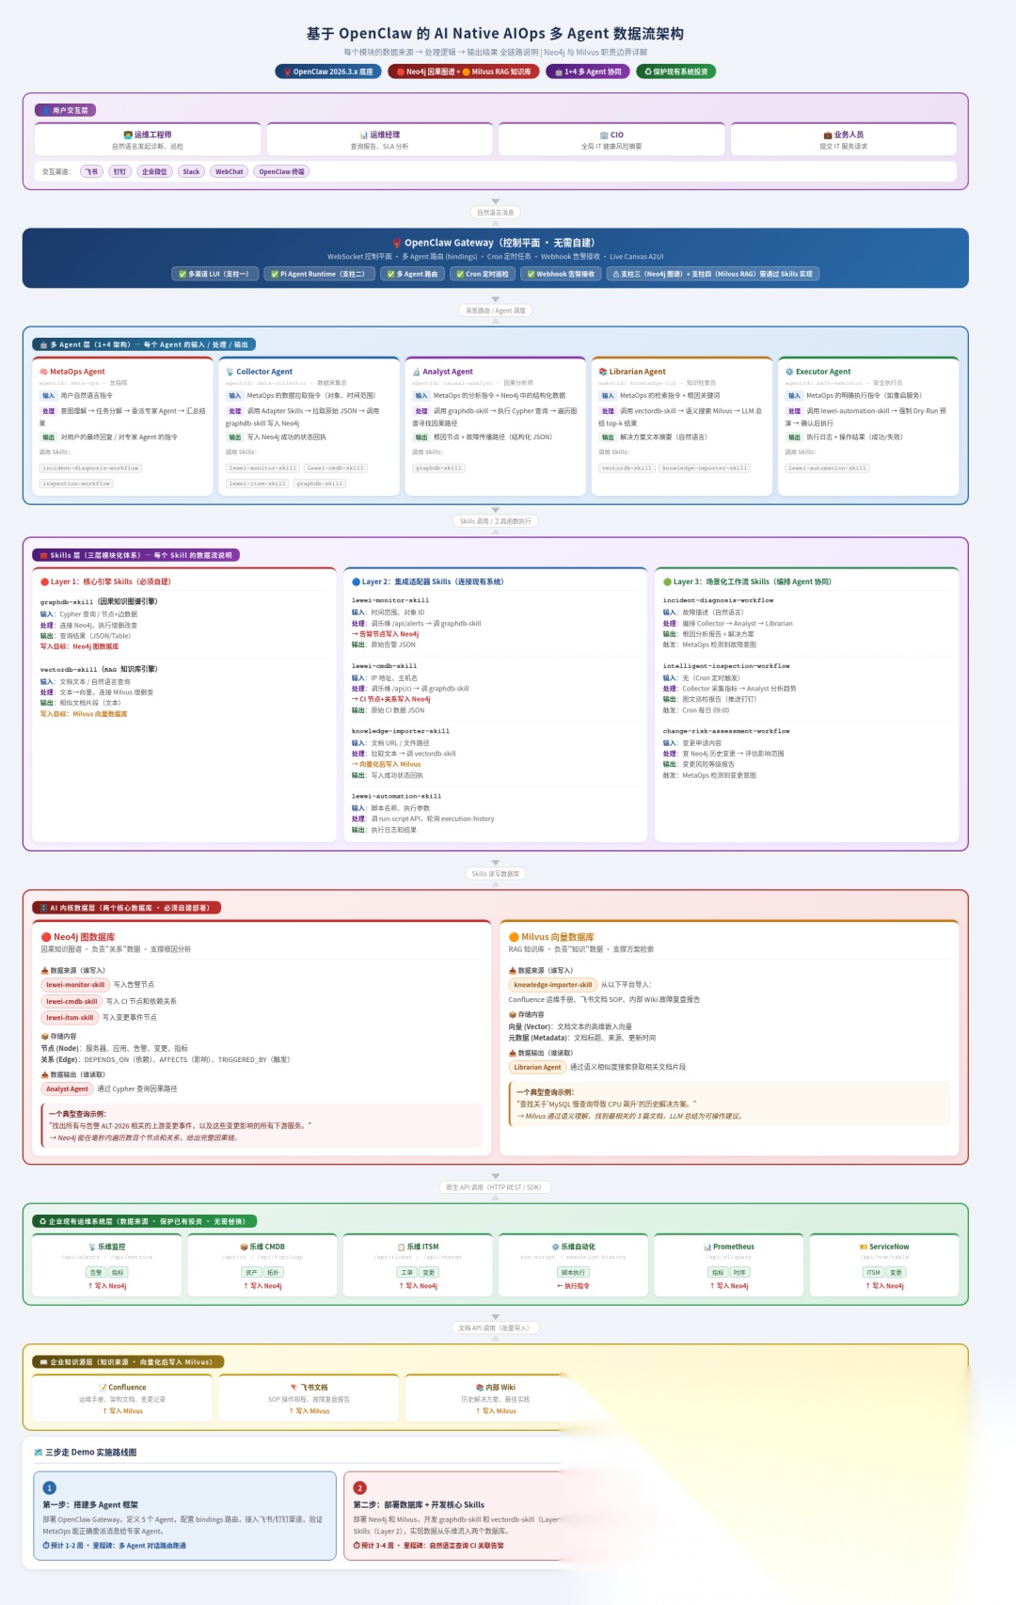Image resolution: width=1016 pixels, height=1605 pixels.
Task: Toggle the Cron 定时巡检 check item
Action: tap(481, 274)
